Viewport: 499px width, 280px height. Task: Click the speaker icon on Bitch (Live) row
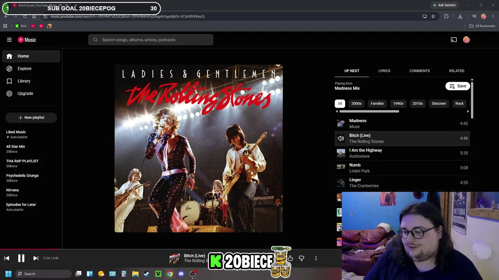point(341,138)
